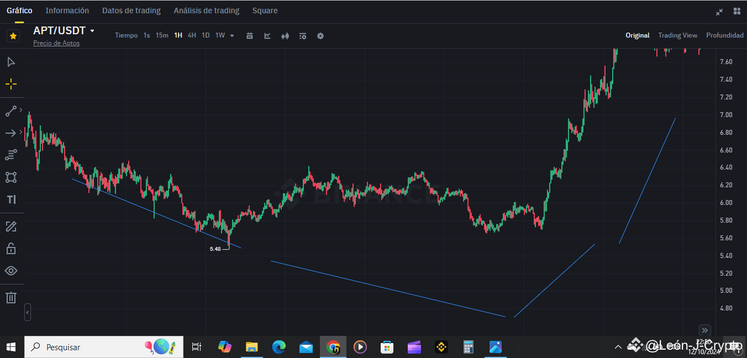Switch to Trading View chart mode
Image resolution: width=747 pixels, height=358 pixels.
pos(678,35)
